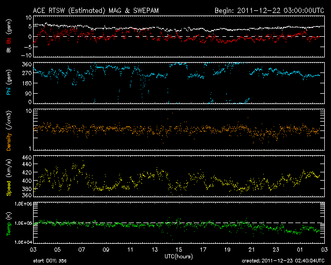331x265 pixels.
Task: Click the start DOY: 356 text
Action: pyautogui.click(x=50, y=261)
